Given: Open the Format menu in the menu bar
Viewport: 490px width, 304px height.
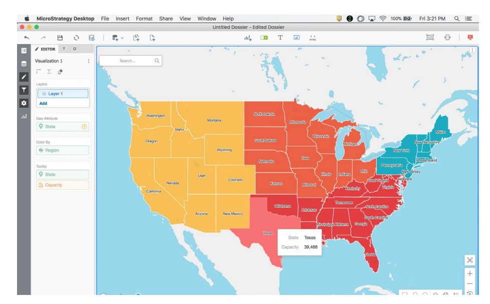Looking at the screenshot, I should coord(144,19).
